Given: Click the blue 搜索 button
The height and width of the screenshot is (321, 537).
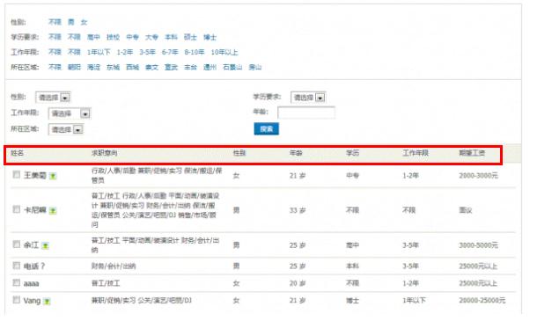Looking at the screenshot, I should coord(267,129).
